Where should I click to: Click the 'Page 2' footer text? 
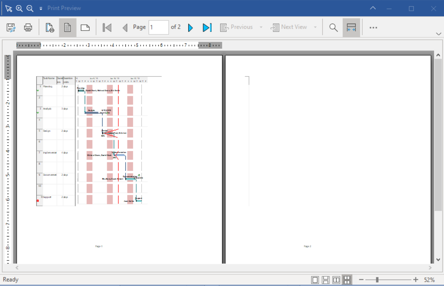(x=307, y=247)
